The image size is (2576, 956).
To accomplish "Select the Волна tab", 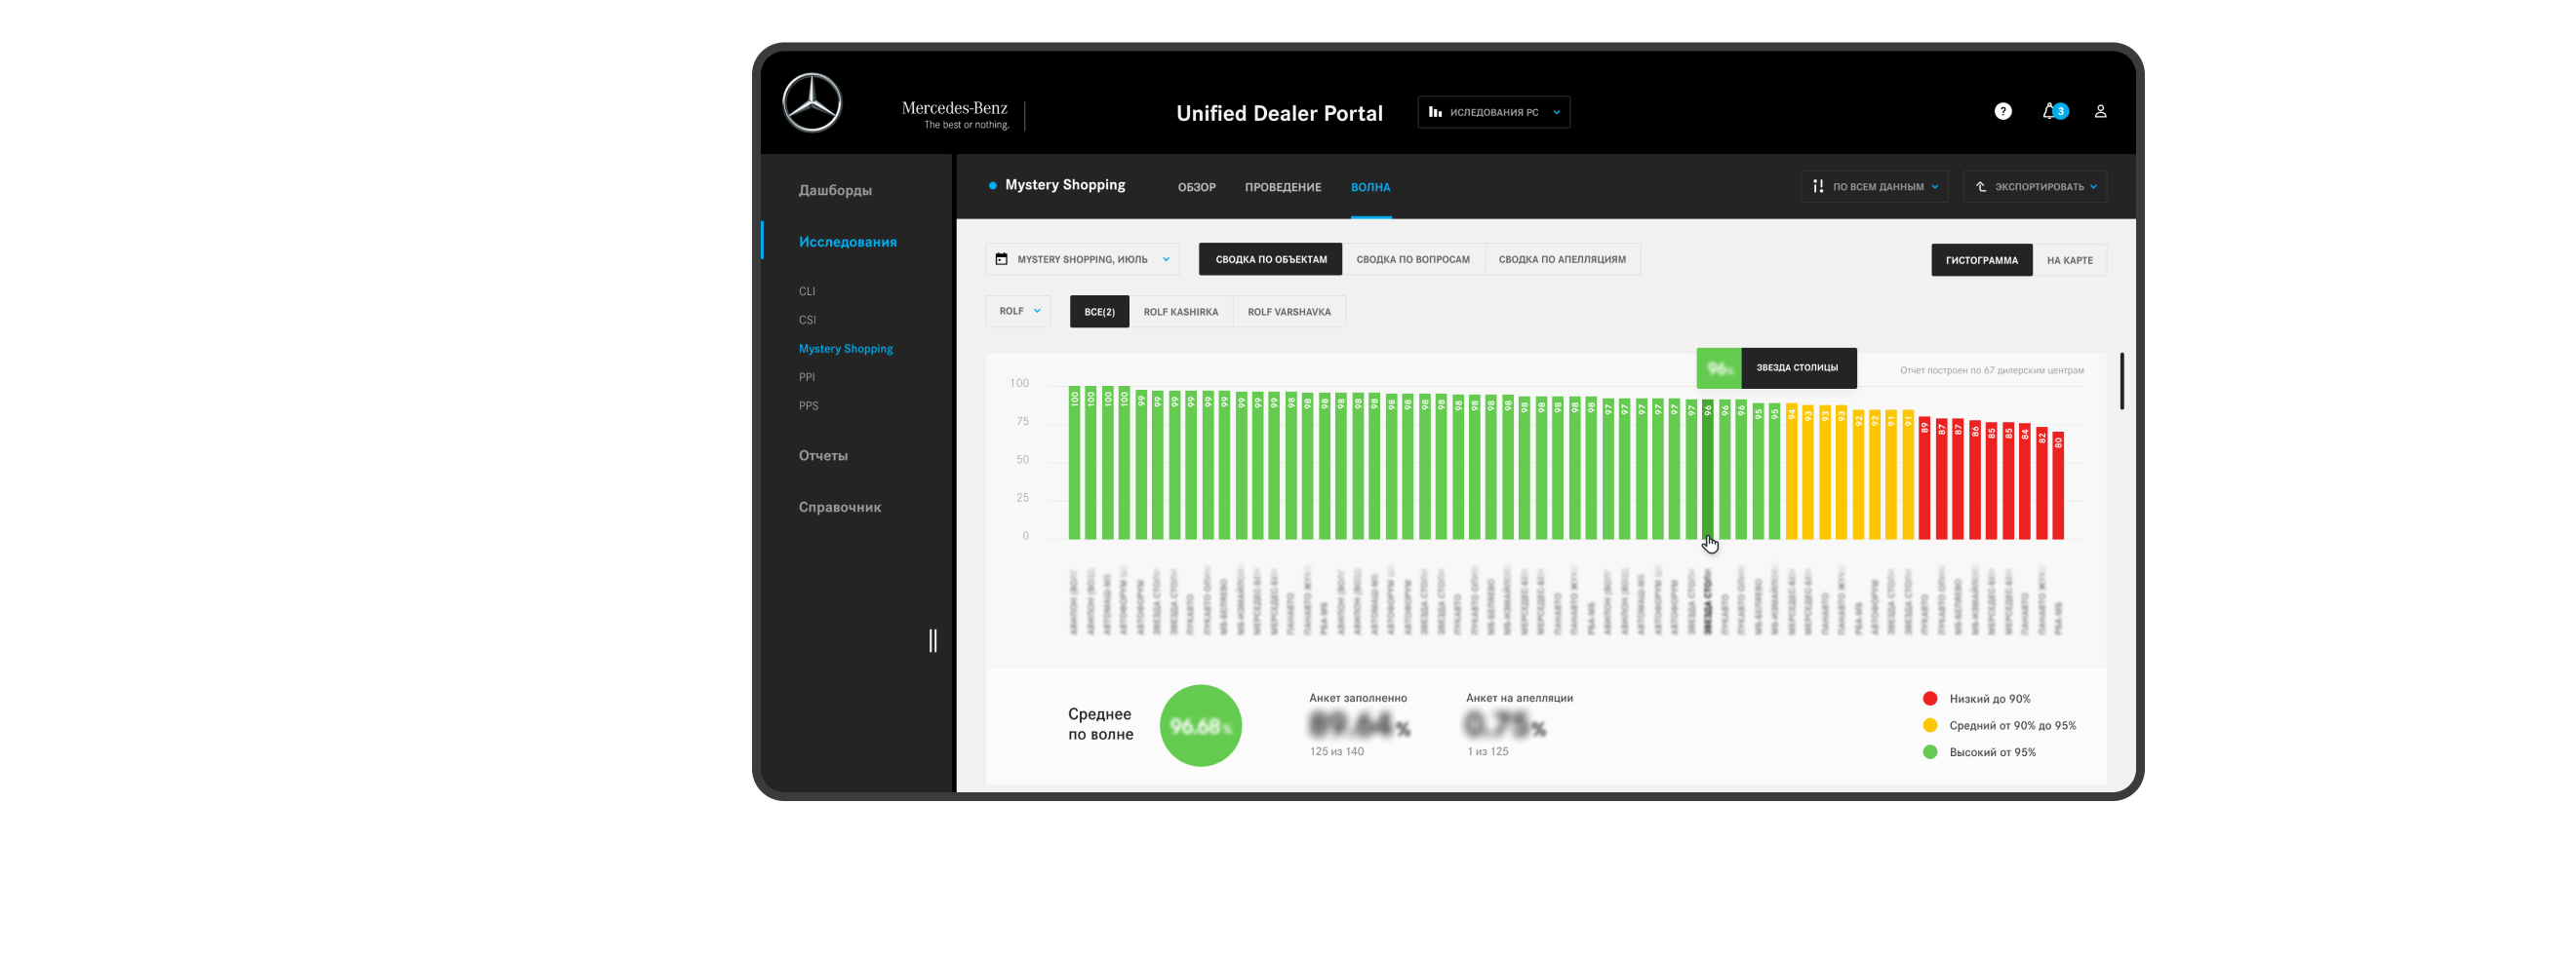I will (1370, 188).
